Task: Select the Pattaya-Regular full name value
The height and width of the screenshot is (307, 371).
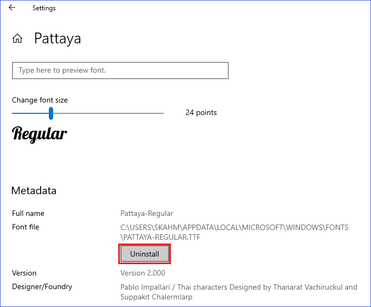Action: click(146, 213)
